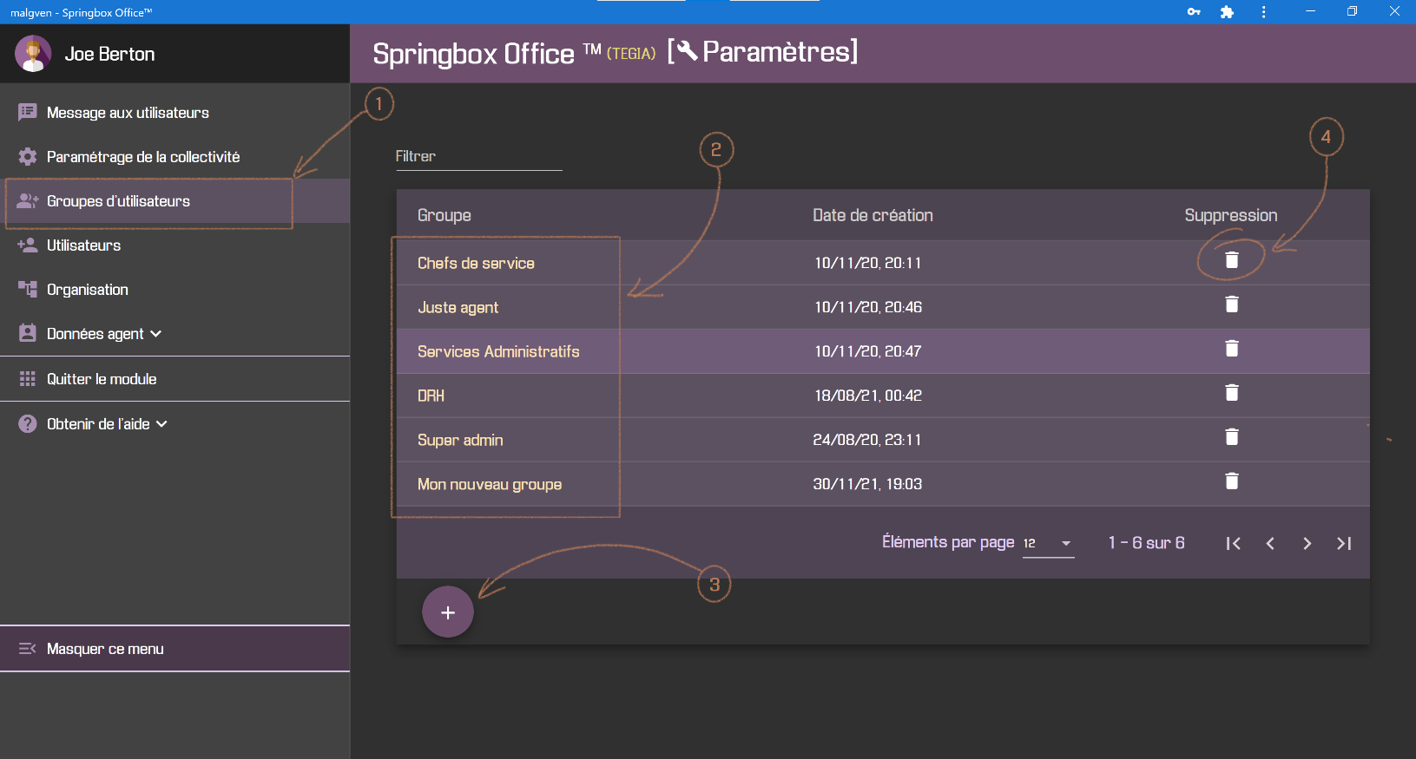This screenshot has height=759, width=1416.
Task: Open Paramétrage de la collectivité
Action: pyautogui.click(x=175, y=157)
